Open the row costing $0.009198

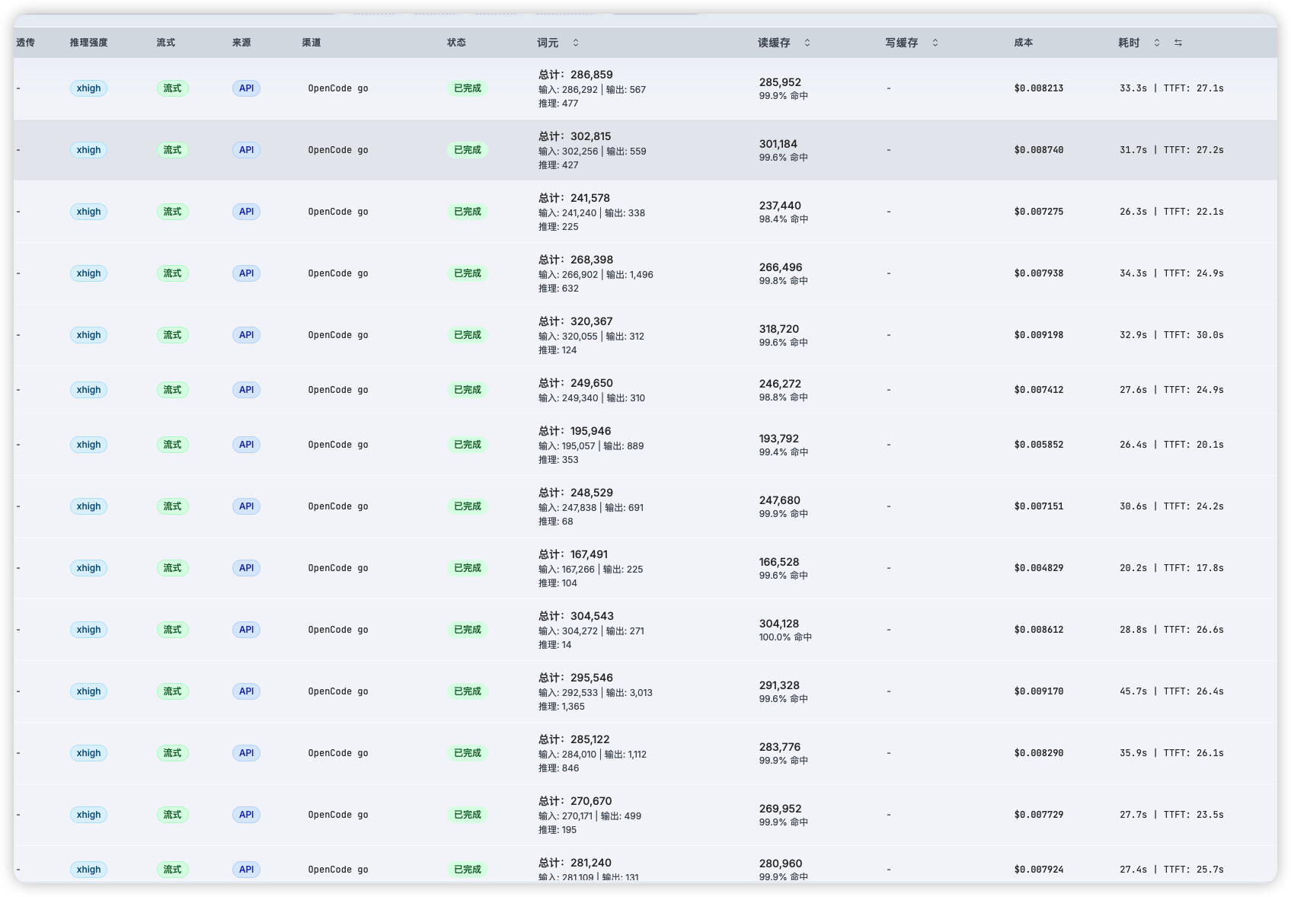pos(645,335)
